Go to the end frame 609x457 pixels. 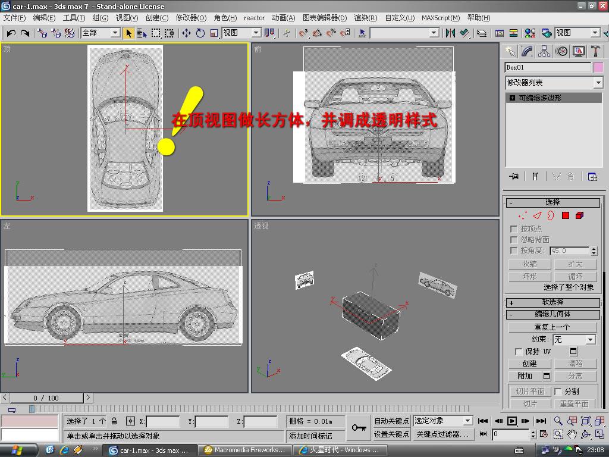[541, 421]
